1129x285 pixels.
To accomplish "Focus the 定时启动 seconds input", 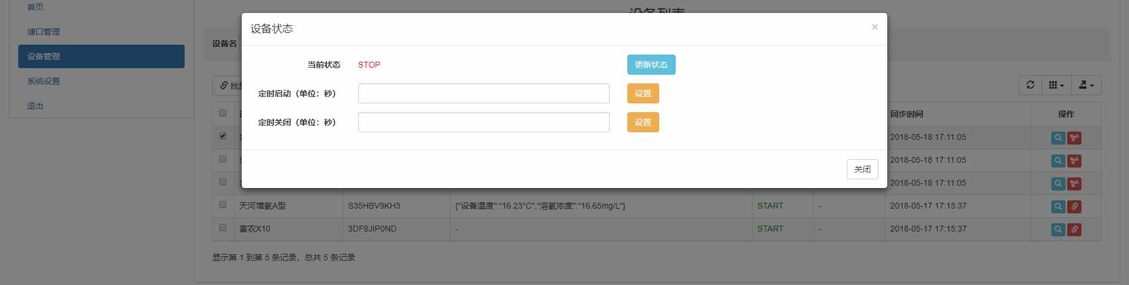I will (483, 93).
